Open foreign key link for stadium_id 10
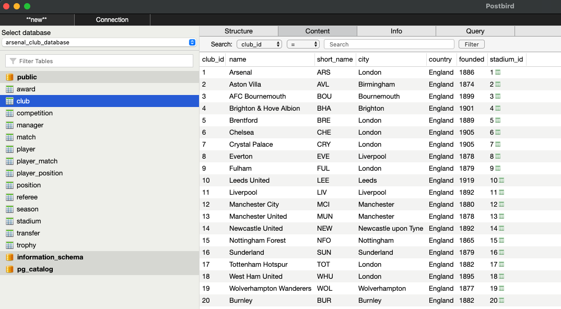The image size is (561, 309). pos(501,180)
